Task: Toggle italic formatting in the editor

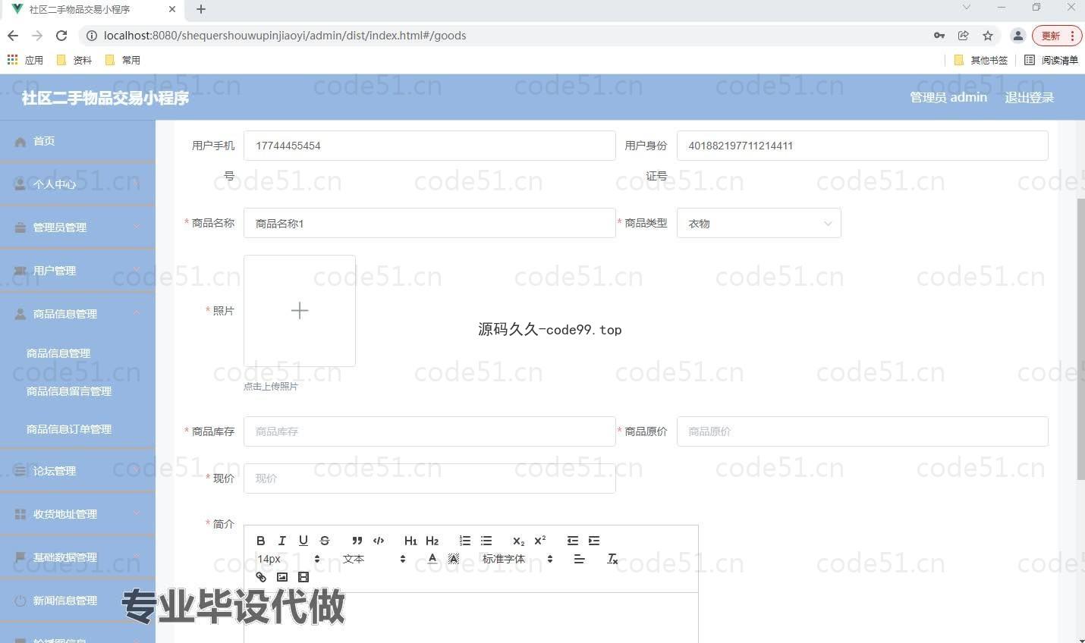Action: (281, 541)
